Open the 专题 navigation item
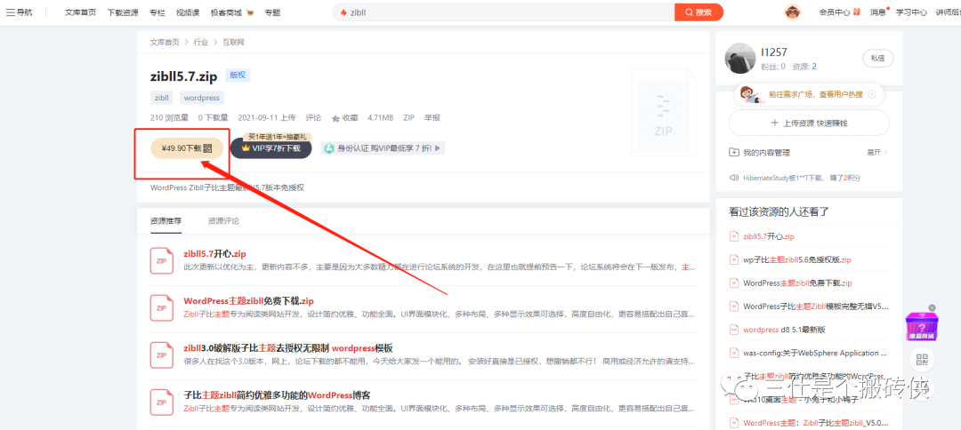The image size is (961, 430). (x=273, y=12)
